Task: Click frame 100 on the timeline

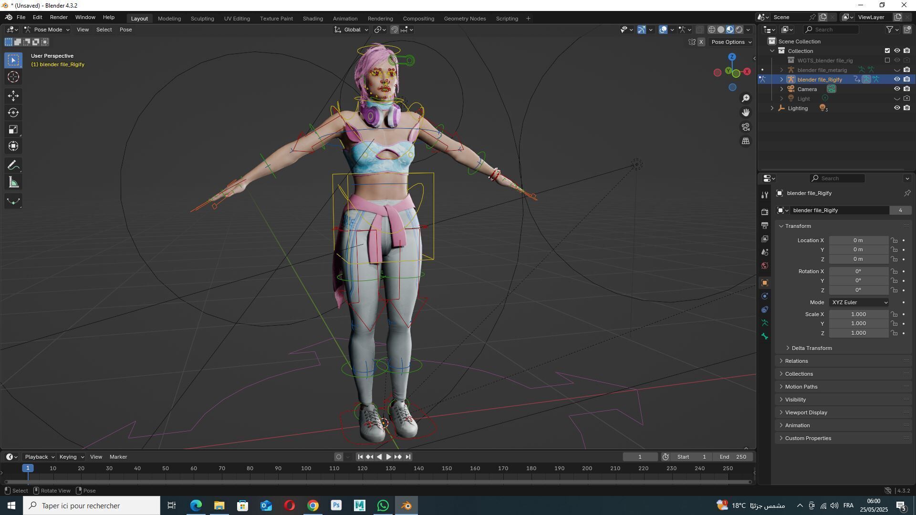Action: [x=306, y=469]
